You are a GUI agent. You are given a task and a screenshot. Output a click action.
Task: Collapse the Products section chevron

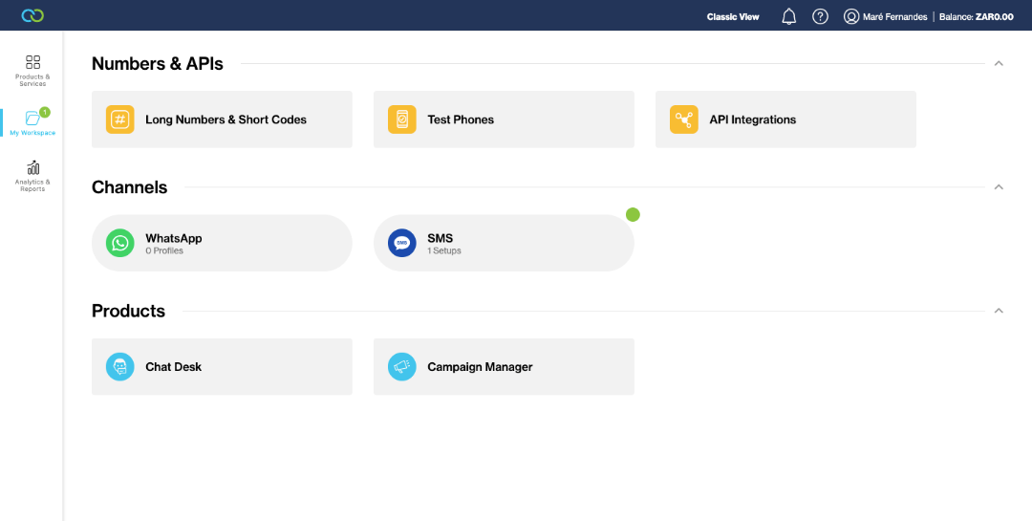pos(999,311)
